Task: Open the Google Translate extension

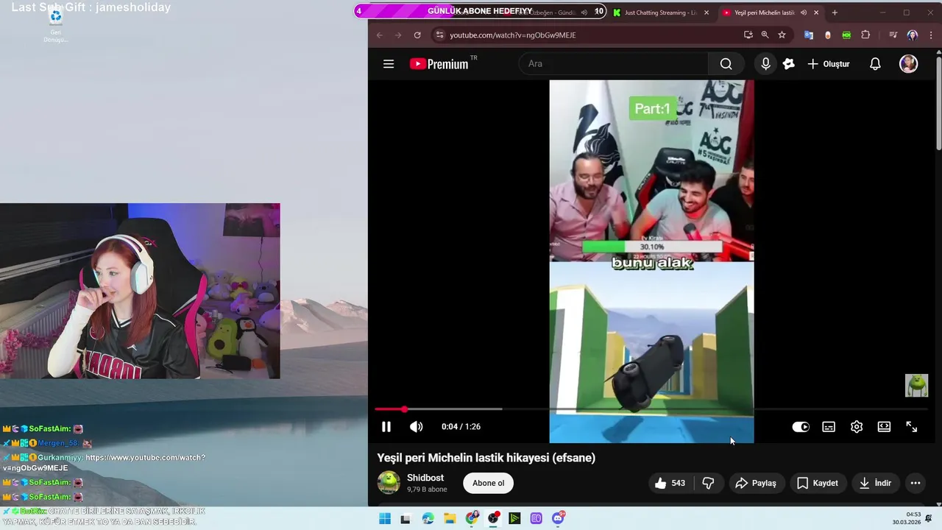Action: point(809,35)
